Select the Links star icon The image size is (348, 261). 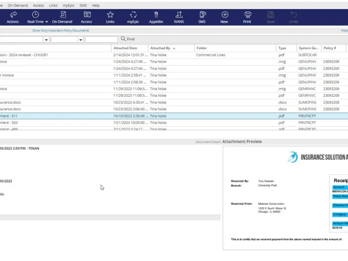coord(110,15)
